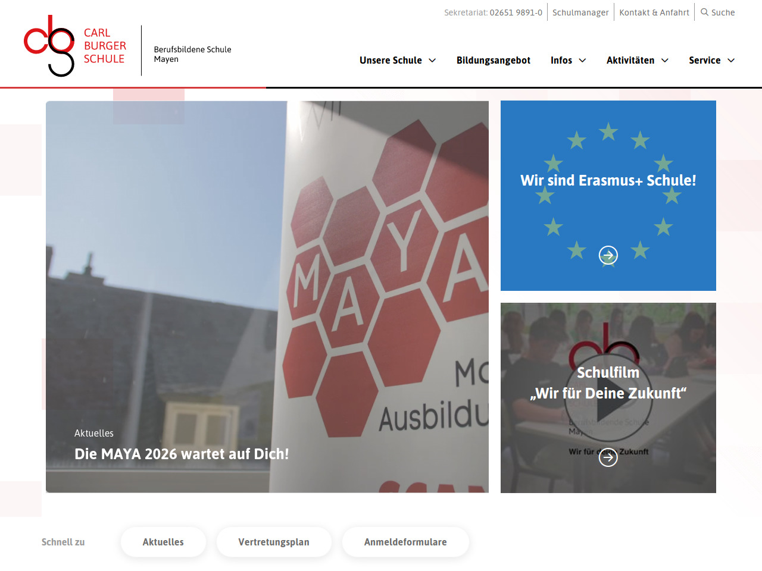
Task: Click the Aktuelles quick link button
Action: pyautogui.click(x=163, y=542)
